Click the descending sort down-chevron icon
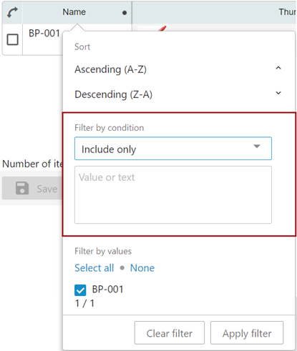This screenshot has height=351, width=297. tap(278, 93)
